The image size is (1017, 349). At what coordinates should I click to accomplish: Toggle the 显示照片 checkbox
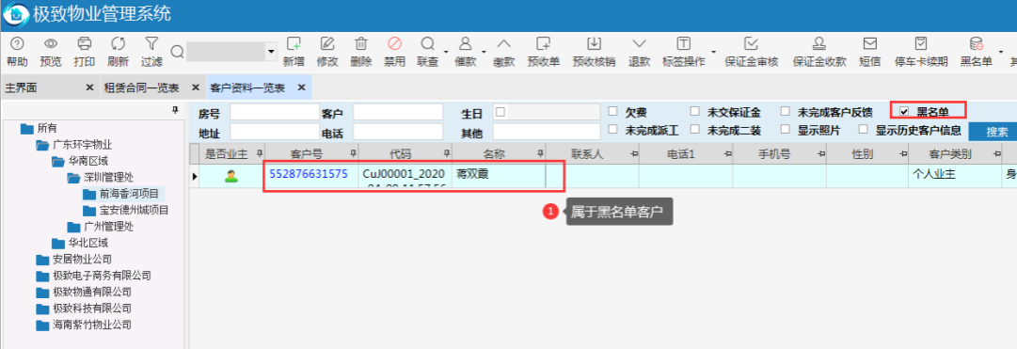click(x=786, y=129)
